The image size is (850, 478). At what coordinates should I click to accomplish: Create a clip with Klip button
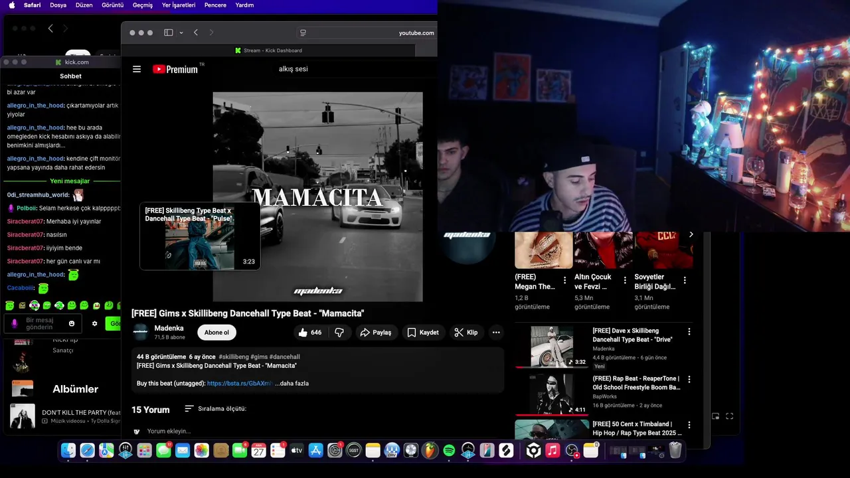[x=466, y=333]
